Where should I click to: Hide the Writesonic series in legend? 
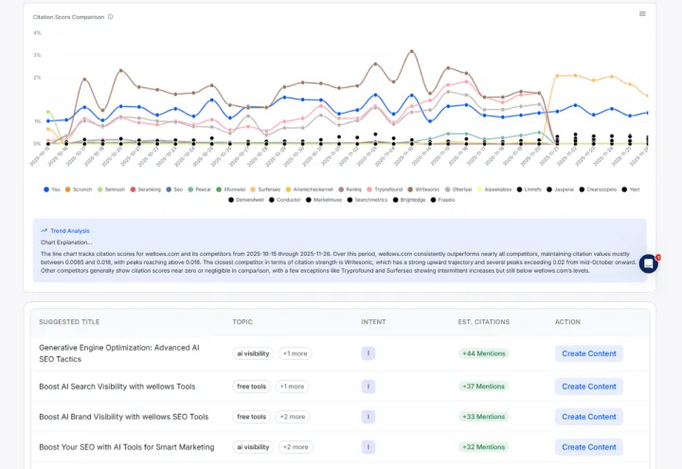pos(423,189)
